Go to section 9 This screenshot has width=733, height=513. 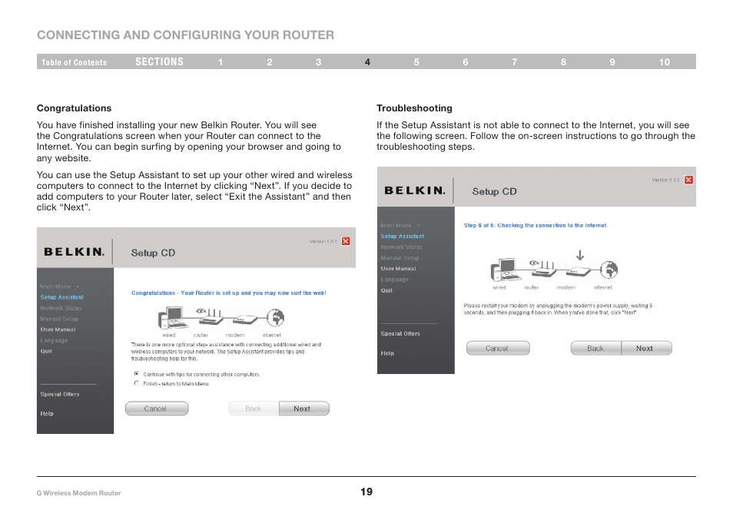(612, 62)
